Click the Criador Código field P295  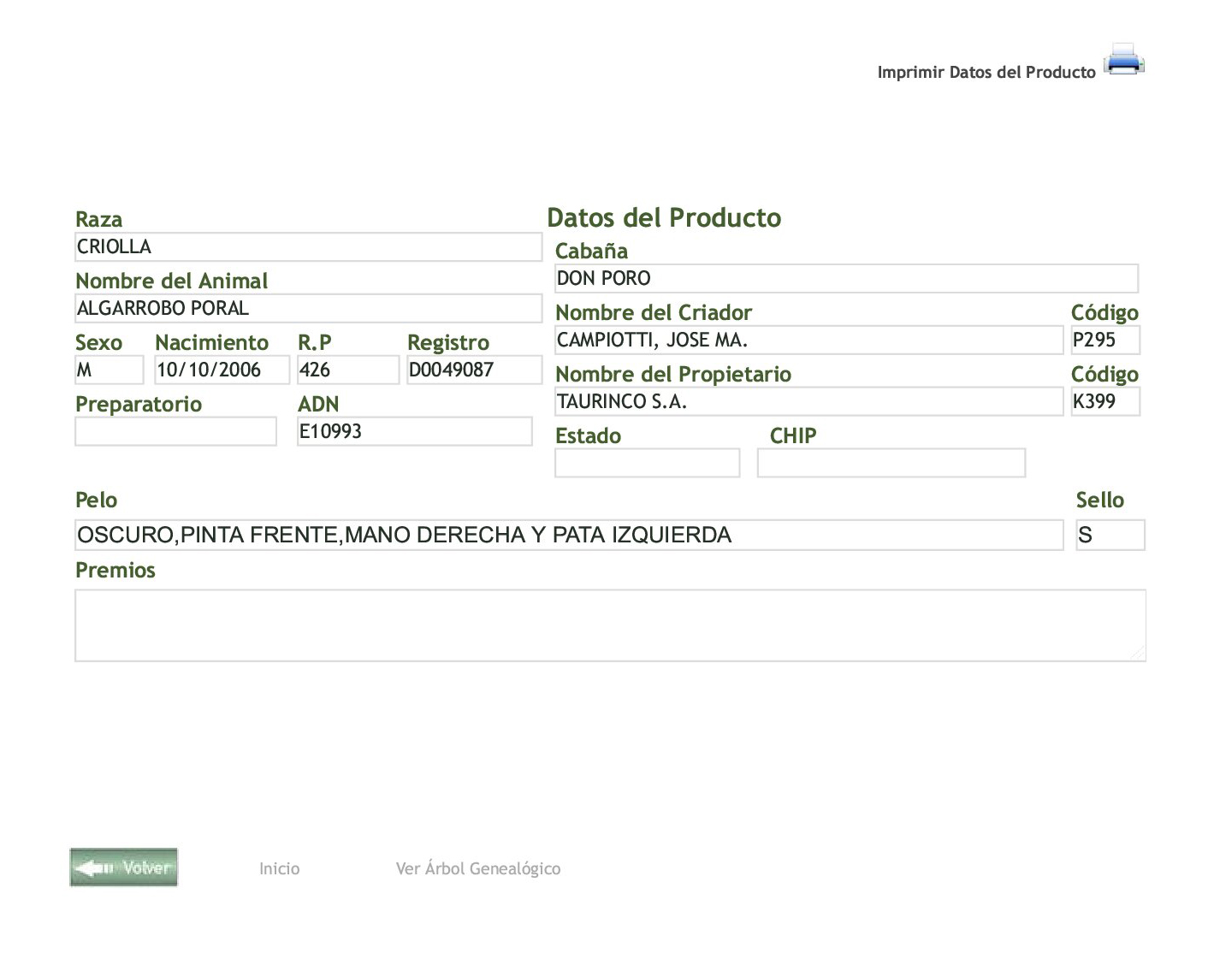click(1105, 340)
